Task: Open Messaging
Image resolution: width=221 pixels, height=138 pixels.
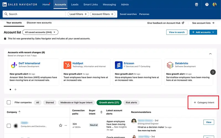Action: click(109, 4)
